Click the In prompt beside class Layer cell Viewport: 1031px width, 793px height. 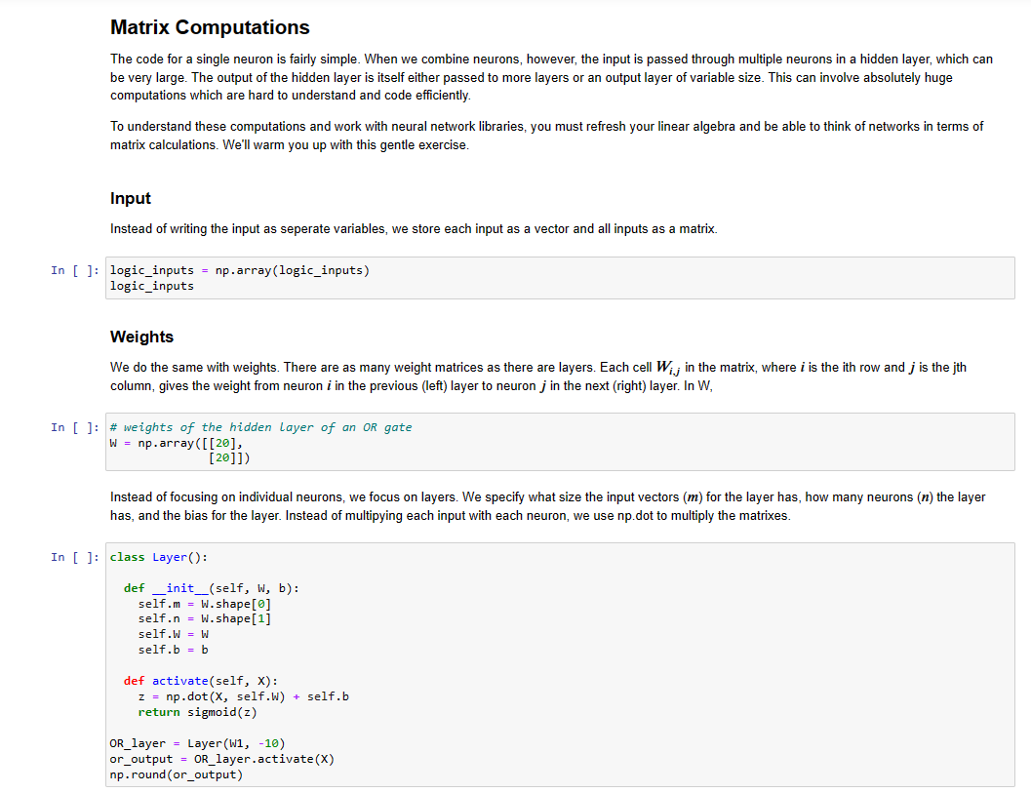click(x=75, y=557)
